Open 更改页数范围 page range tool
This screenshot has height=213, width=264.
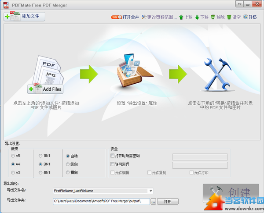(159, 17)
